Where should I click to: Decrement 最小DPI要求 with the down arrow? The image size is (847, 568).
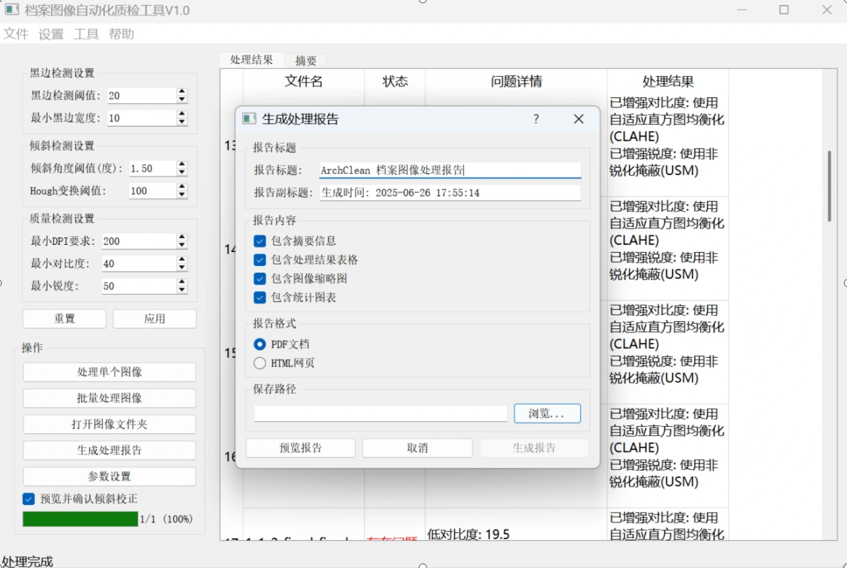point(182,245)
